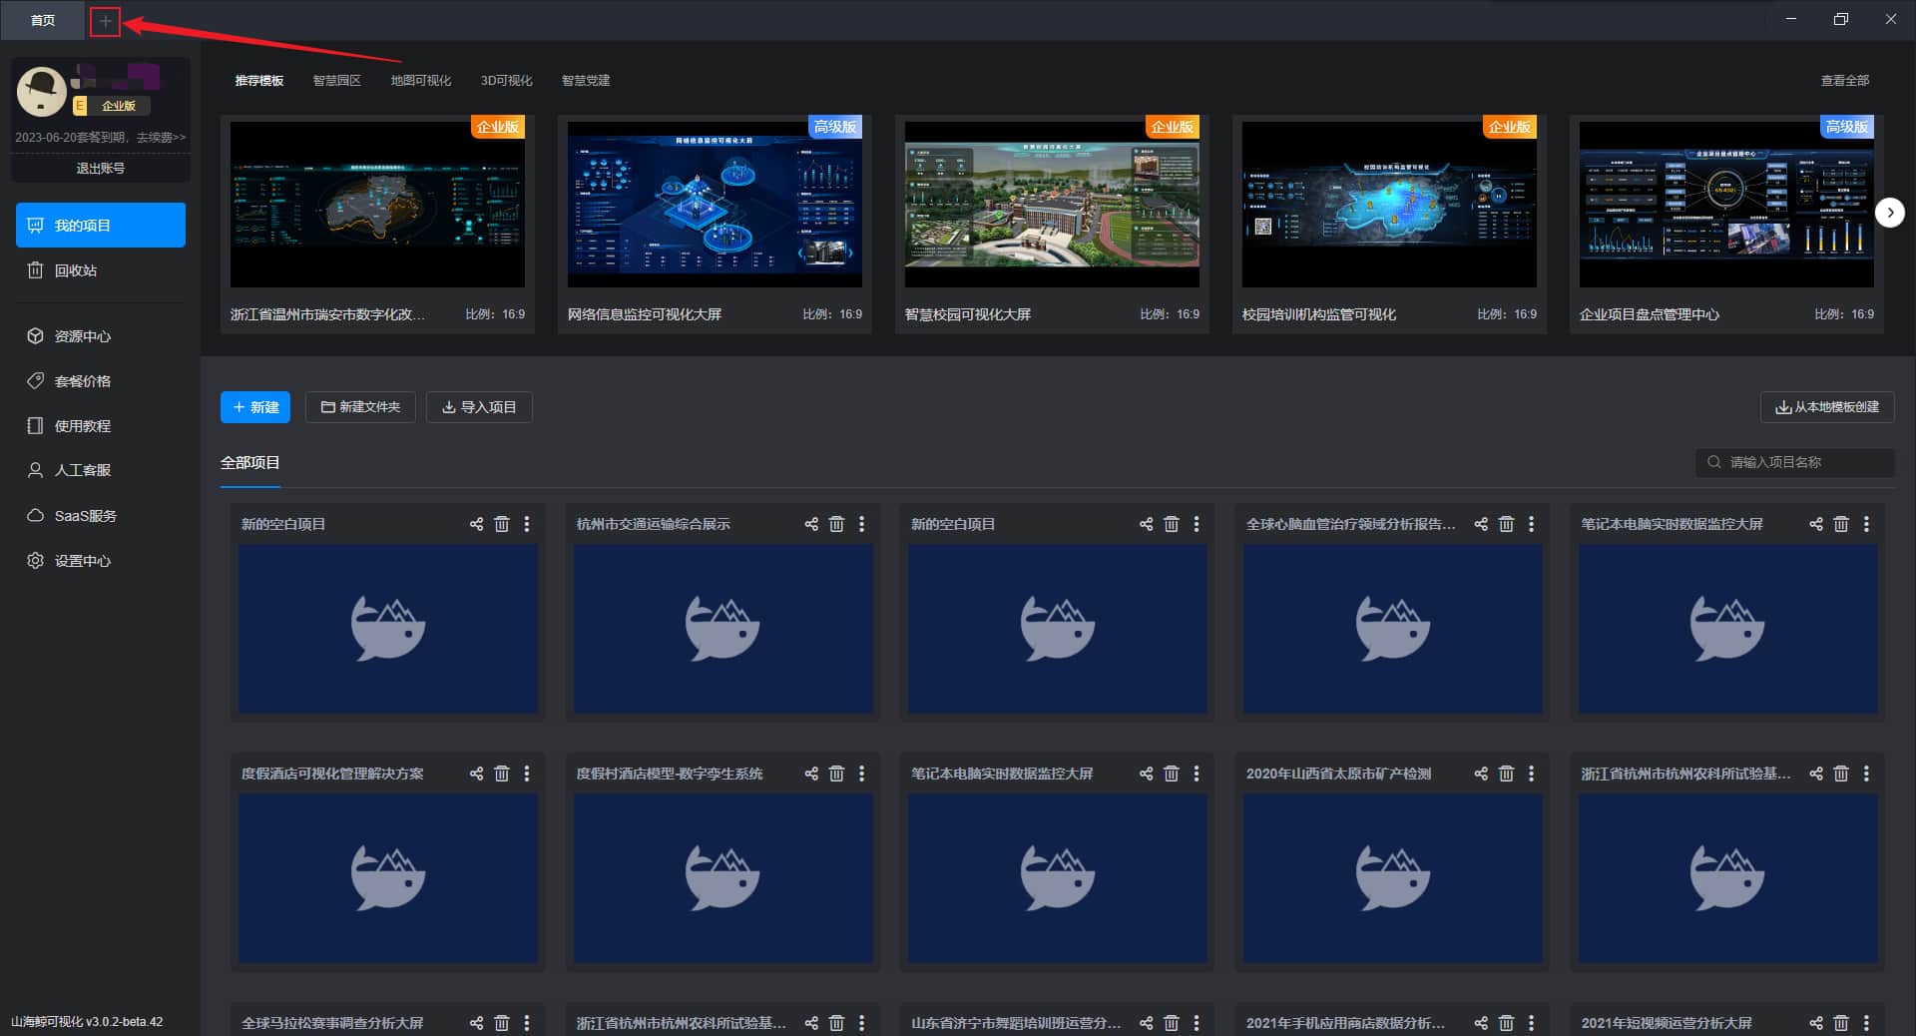Click the 新建文件夹 button
Screen dimensions: 1916x1036
coord(360,407)
